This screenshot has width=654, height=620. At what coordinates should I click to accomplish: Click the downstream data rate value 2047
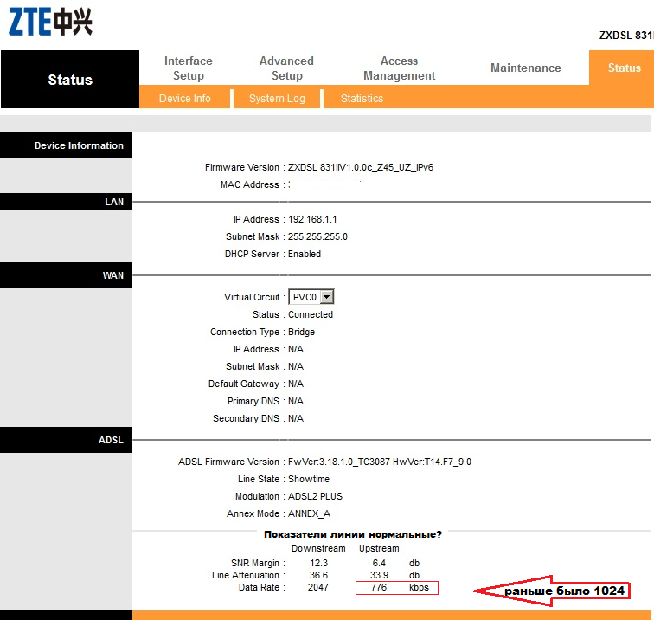[317, 588]
